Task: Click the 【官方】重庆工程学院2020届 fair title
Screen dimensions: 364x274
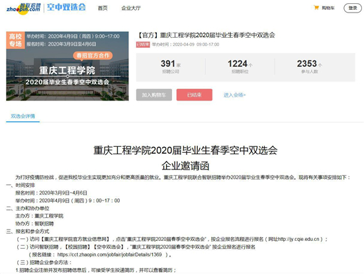Action: click(x=206, y=35)
